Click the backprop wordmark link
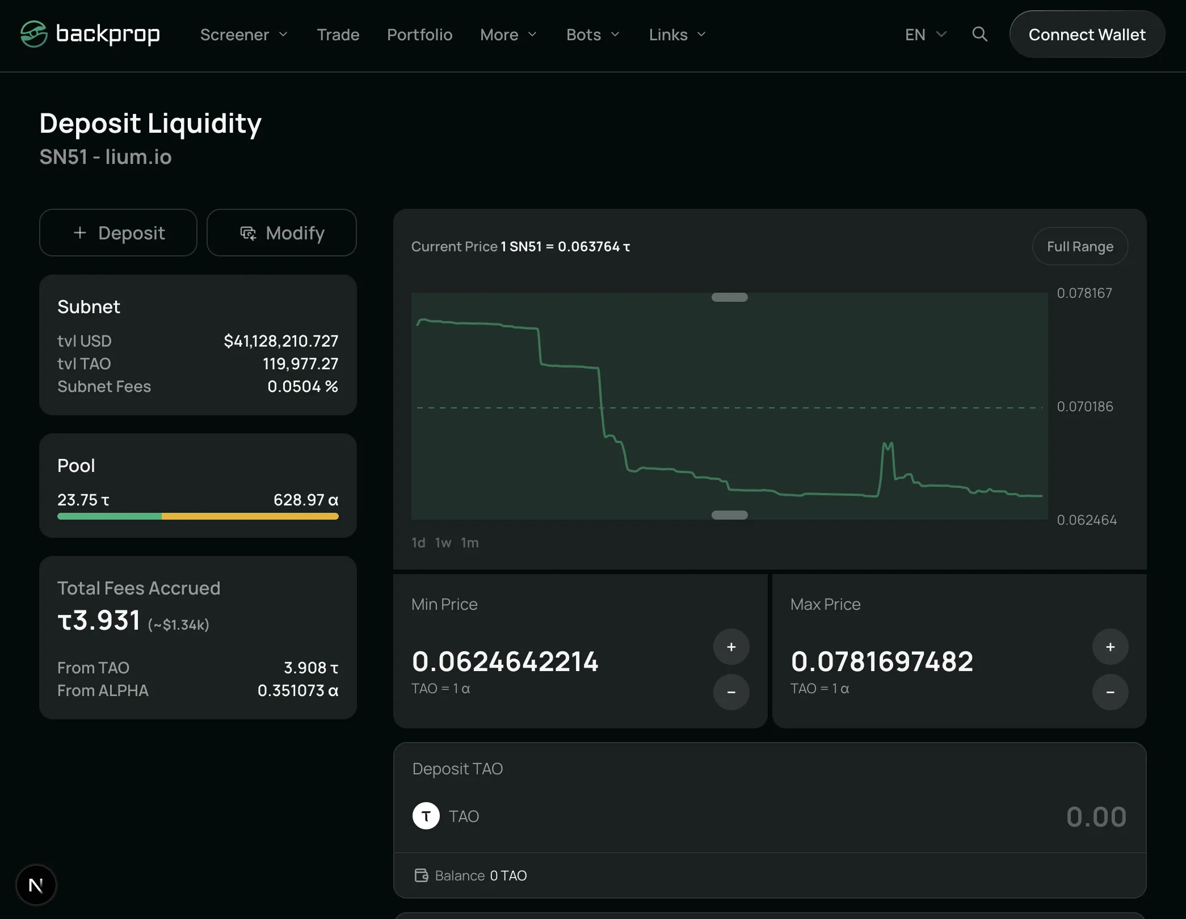This screenshot has width=1186, height=919. 108,34
